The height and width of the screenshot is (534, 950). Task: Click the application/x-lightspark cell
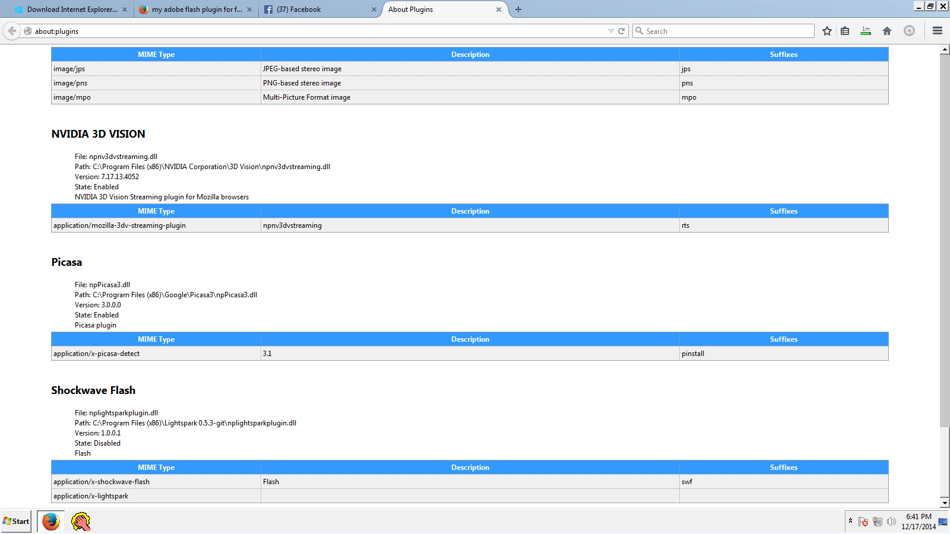click(x=156, y=496)
